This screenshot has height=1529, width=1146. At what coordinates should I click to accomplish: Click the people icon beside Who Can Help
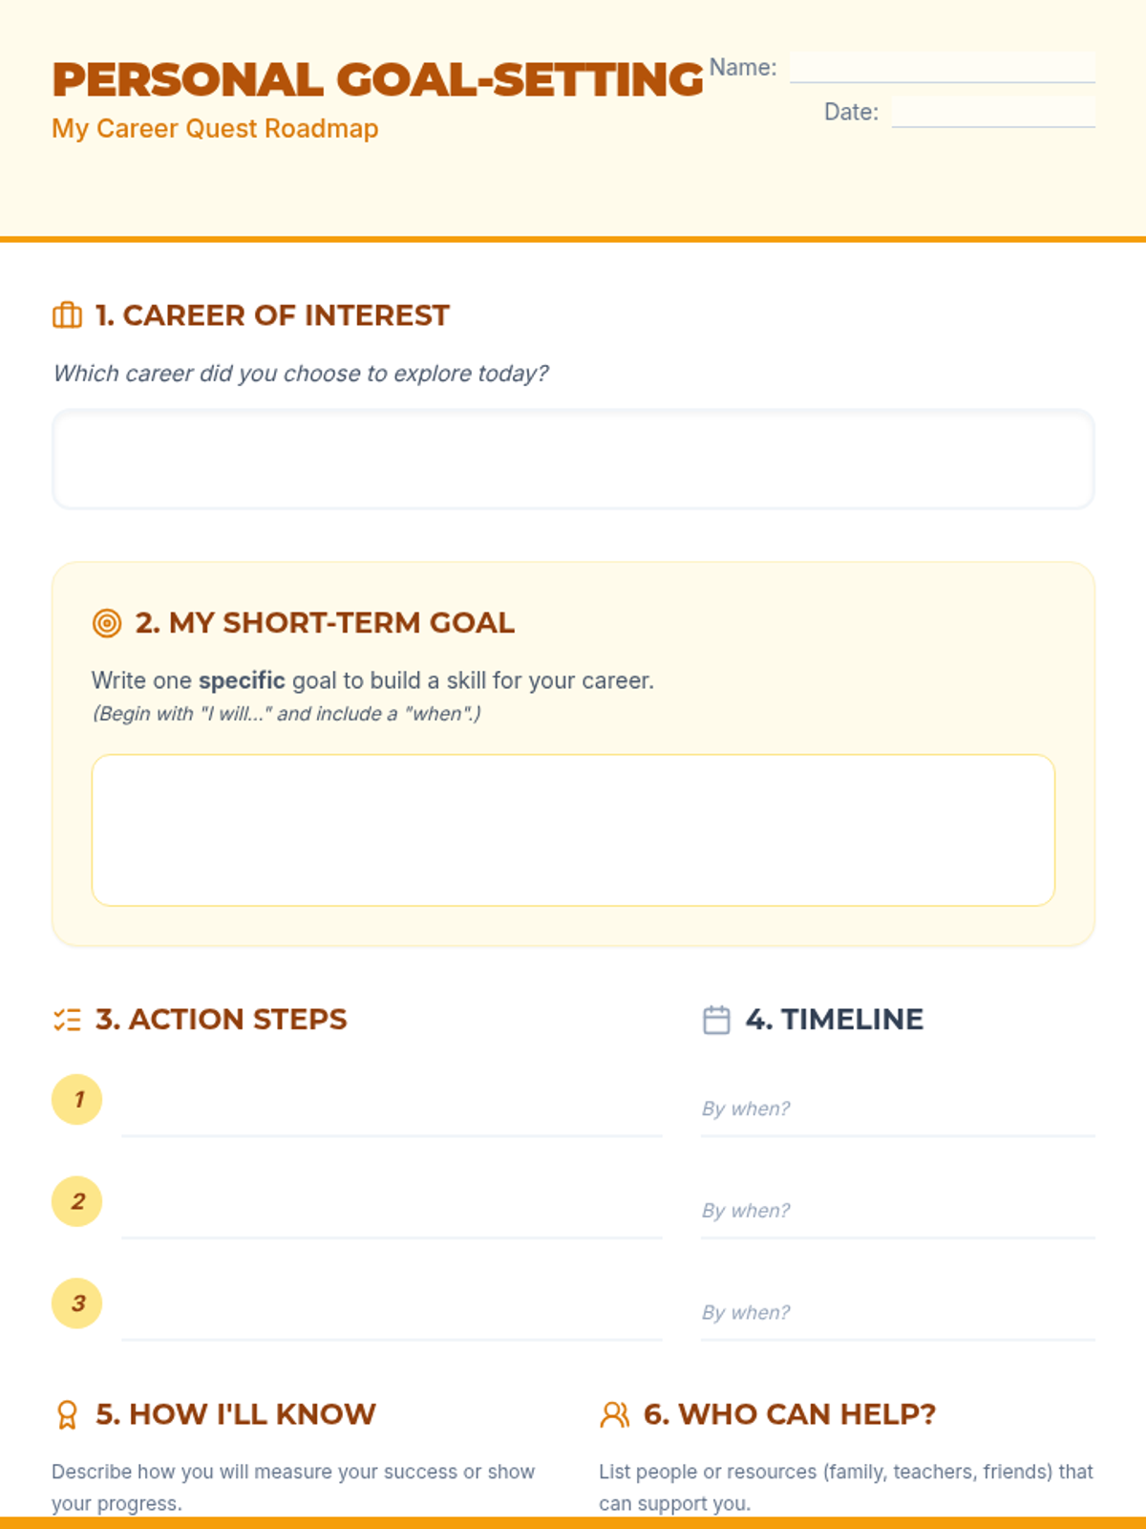[x=614, y=1414]
